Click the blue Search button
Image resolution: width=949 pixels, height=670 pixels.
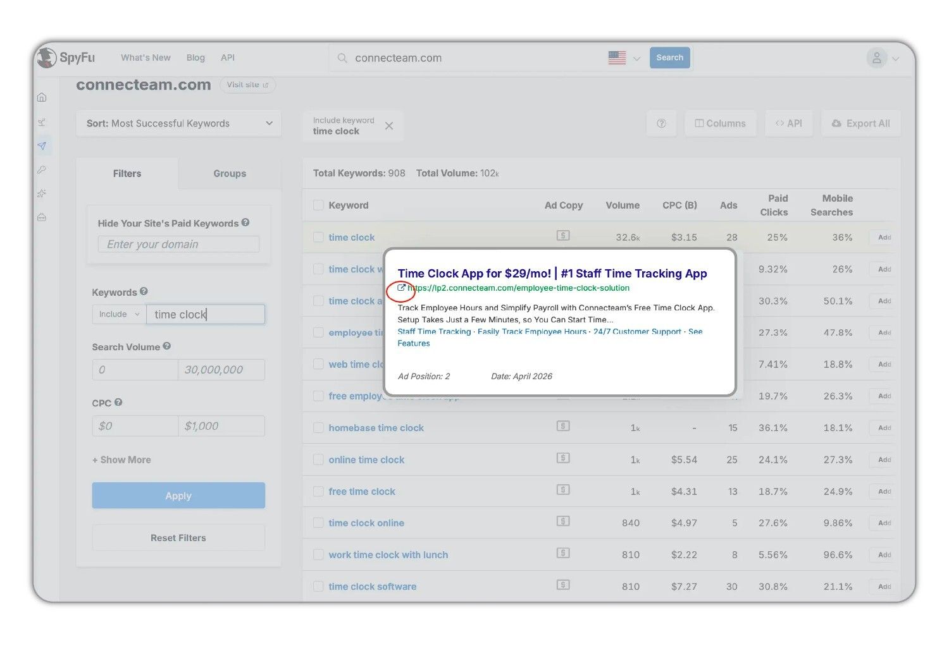pyautogui.click(x=669, y=58)
